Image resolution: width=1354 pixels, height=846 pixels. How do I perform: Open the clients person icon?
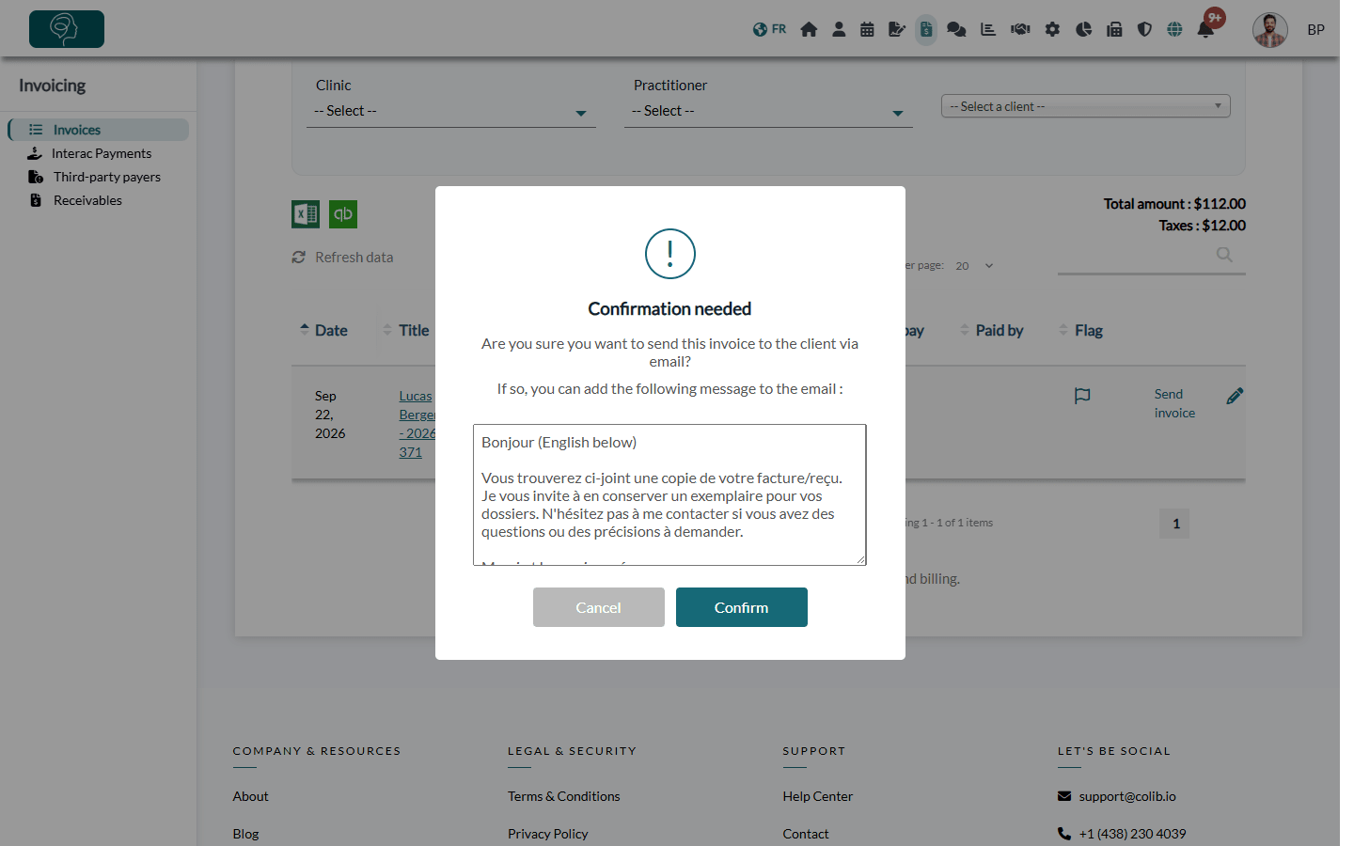coord(839,29)
